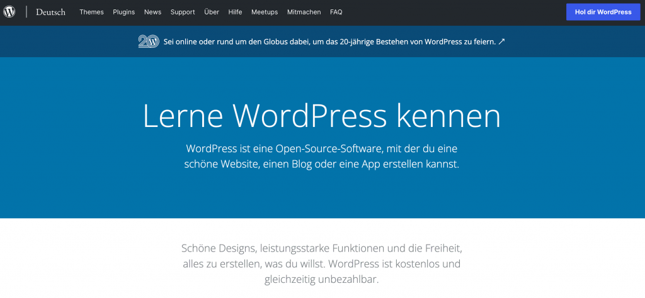This screenshot has width=645, height=298.
Task: Open News in the navigation bar
Action: pyautogui.click(x=152, y=12)
